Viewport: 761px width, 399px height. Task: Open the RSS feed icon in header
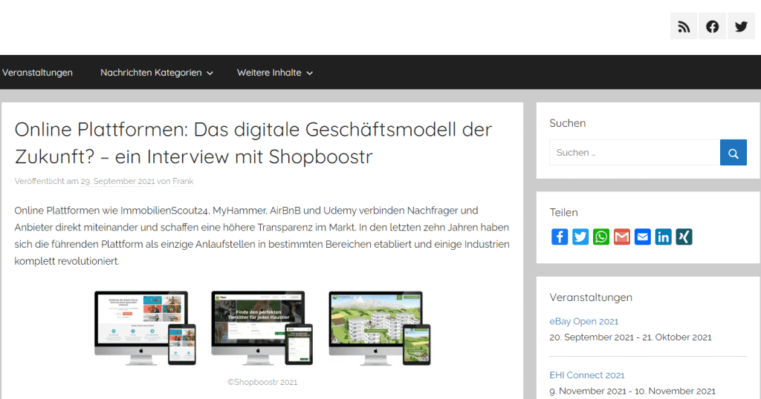(684, 27)
